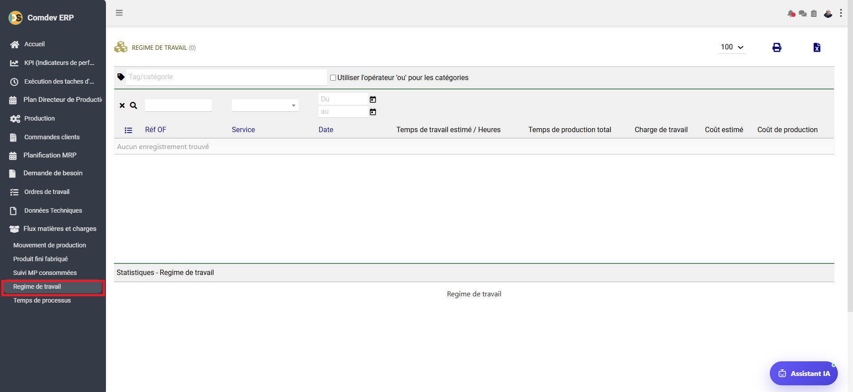Open the 'Du' date calendar picker
This screenshot has height=392, width=853.
click(x=373, y=99)
